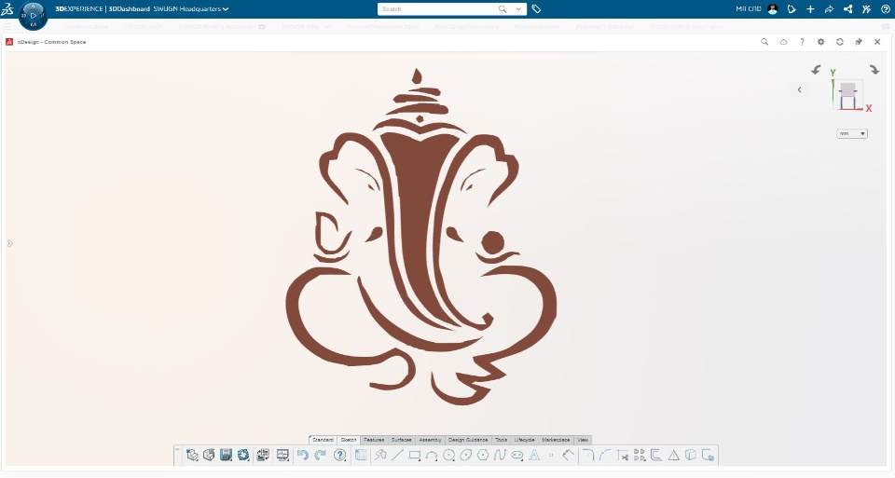Screen dimensions: 895x478
Task: Click the blue gear Update icon
Action: pos(243,455)
